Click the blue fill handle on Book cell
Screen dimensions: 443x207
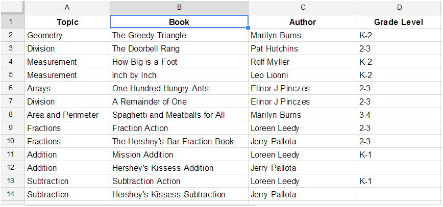(x=248, y=28)
